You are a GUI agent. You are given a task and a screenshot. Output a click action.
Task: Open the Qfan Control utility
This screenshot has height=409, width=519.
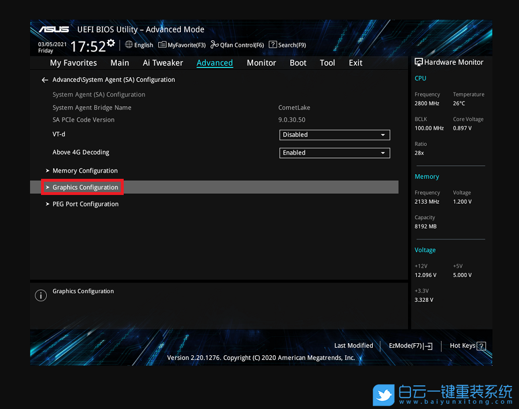point(237,44)
